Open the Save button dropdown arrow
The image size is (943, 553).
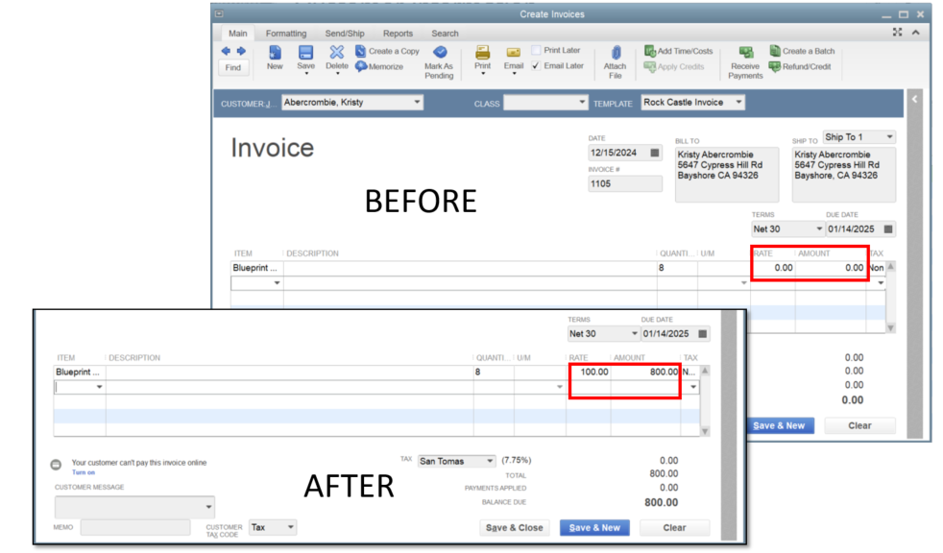306,73
